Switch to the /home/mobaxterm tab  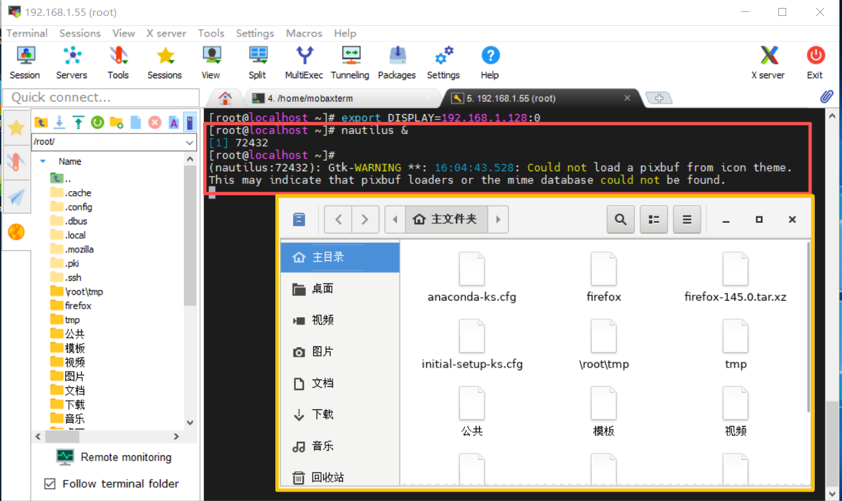click(342, 98)
